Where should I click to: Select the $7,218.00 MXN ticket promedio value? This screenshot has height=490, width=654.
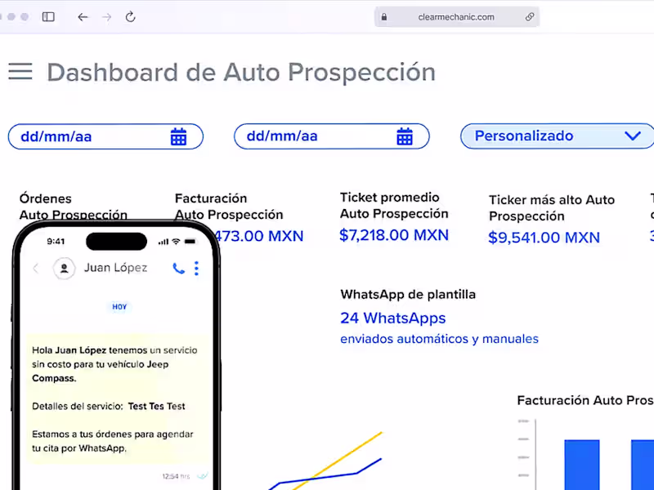tap(395, 234)
